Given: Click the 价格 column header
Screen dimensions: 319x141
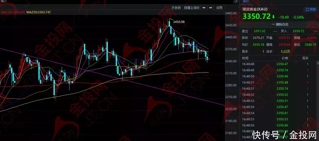Looking at the screenshot, I should pos(284,58).
